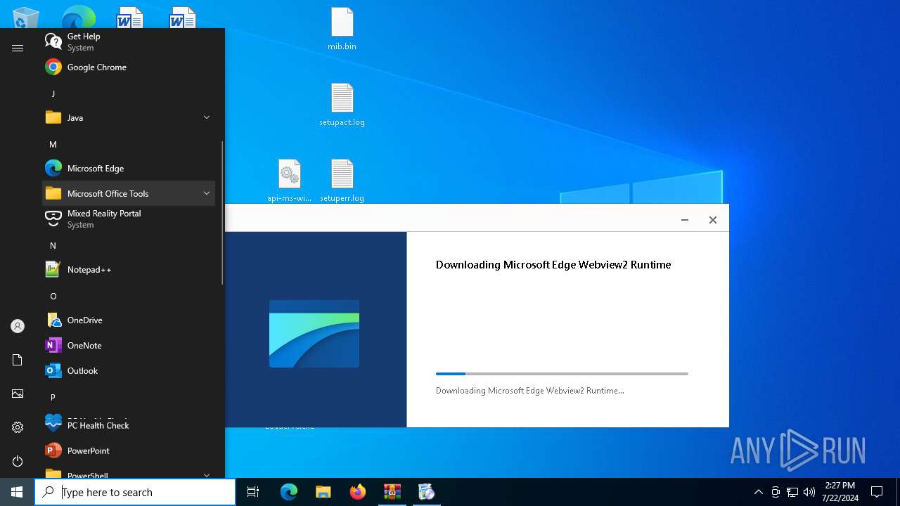This screenshot has height=506, width=900.
Task: Expand the Java folder chevron
Action: [207, 117]
